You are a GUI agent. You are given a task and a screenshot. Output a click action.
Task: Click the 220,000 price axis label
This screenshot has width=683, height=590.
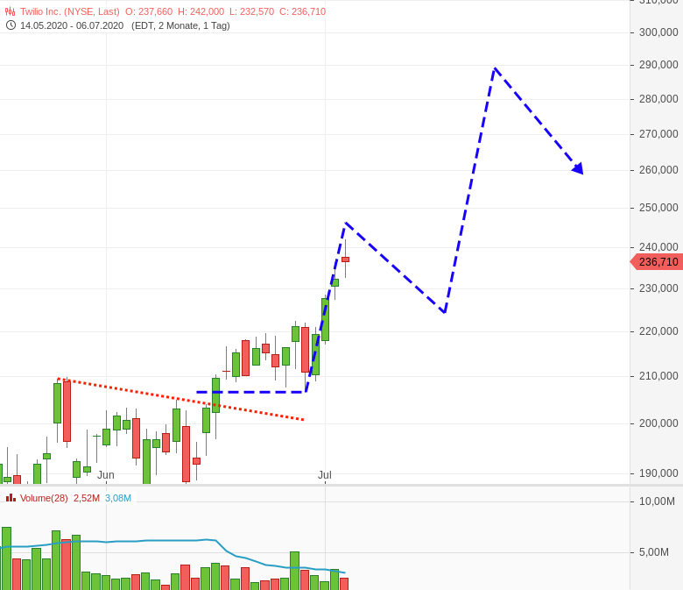(658, 331)
